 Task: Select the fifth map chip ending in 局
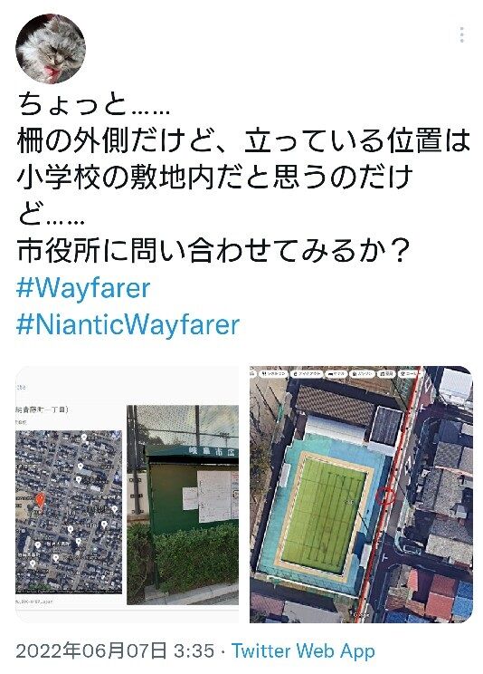(386, 373)
